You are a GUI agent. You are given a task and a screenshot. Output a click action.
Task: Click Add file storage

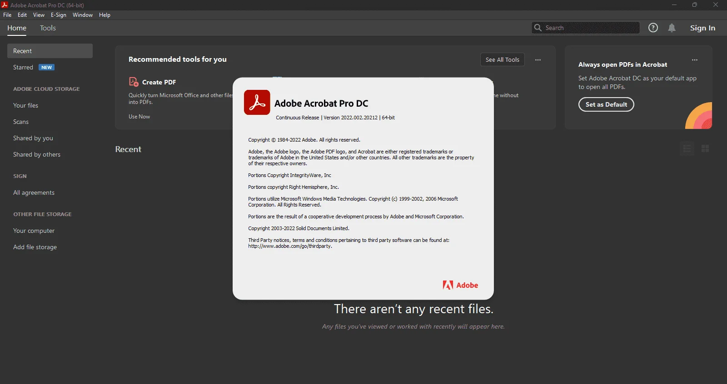(x=35, y=247)
